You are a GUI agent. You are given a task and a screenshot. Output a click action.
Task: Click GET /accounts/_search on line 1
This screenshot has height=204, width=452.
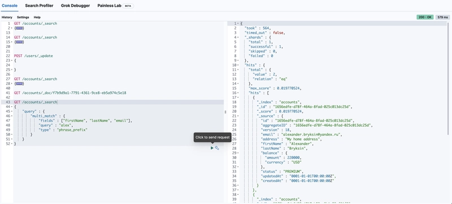36,23
